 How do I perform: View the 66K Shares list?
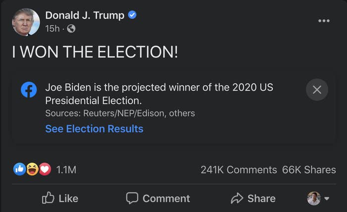(x=309, y=170)
